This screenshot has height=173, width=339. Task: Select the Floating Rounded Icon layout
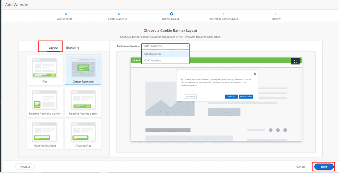tap(83, 102)
